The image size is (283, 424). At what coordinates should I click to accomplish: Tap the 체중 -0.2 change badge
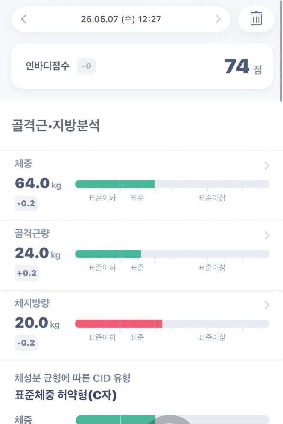click(x=26, y=203)
